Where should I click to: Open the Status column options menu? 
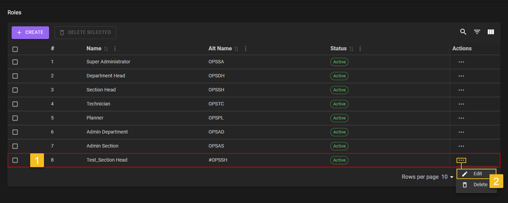tap(360, 49)
